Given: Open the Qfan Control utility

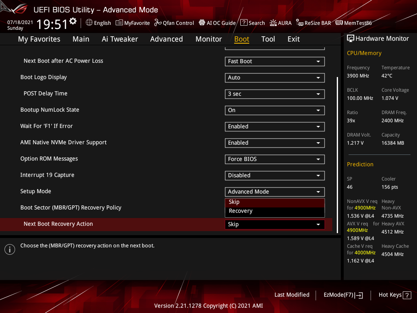Looking at the screenshot, I should (174, 23).
